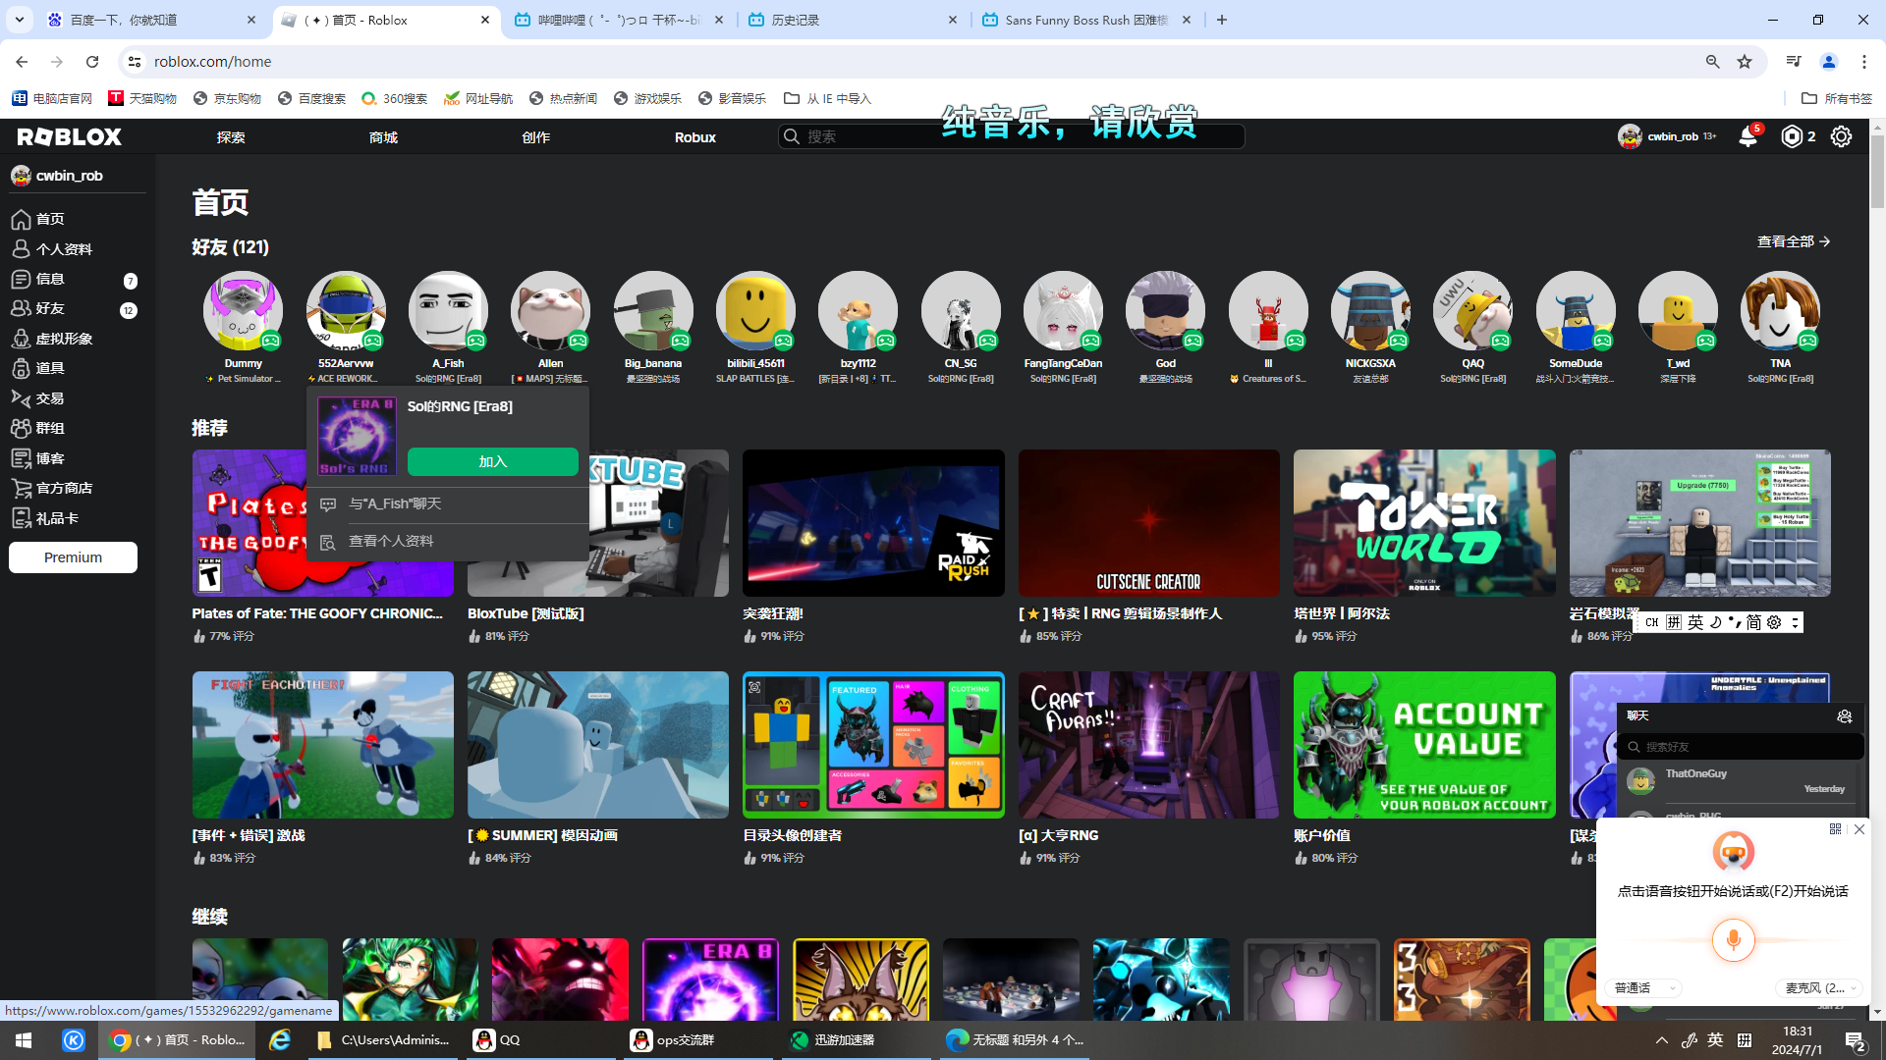Click the Roblox search box
The image size is (1886, 1060).
tap(1011, 136)
